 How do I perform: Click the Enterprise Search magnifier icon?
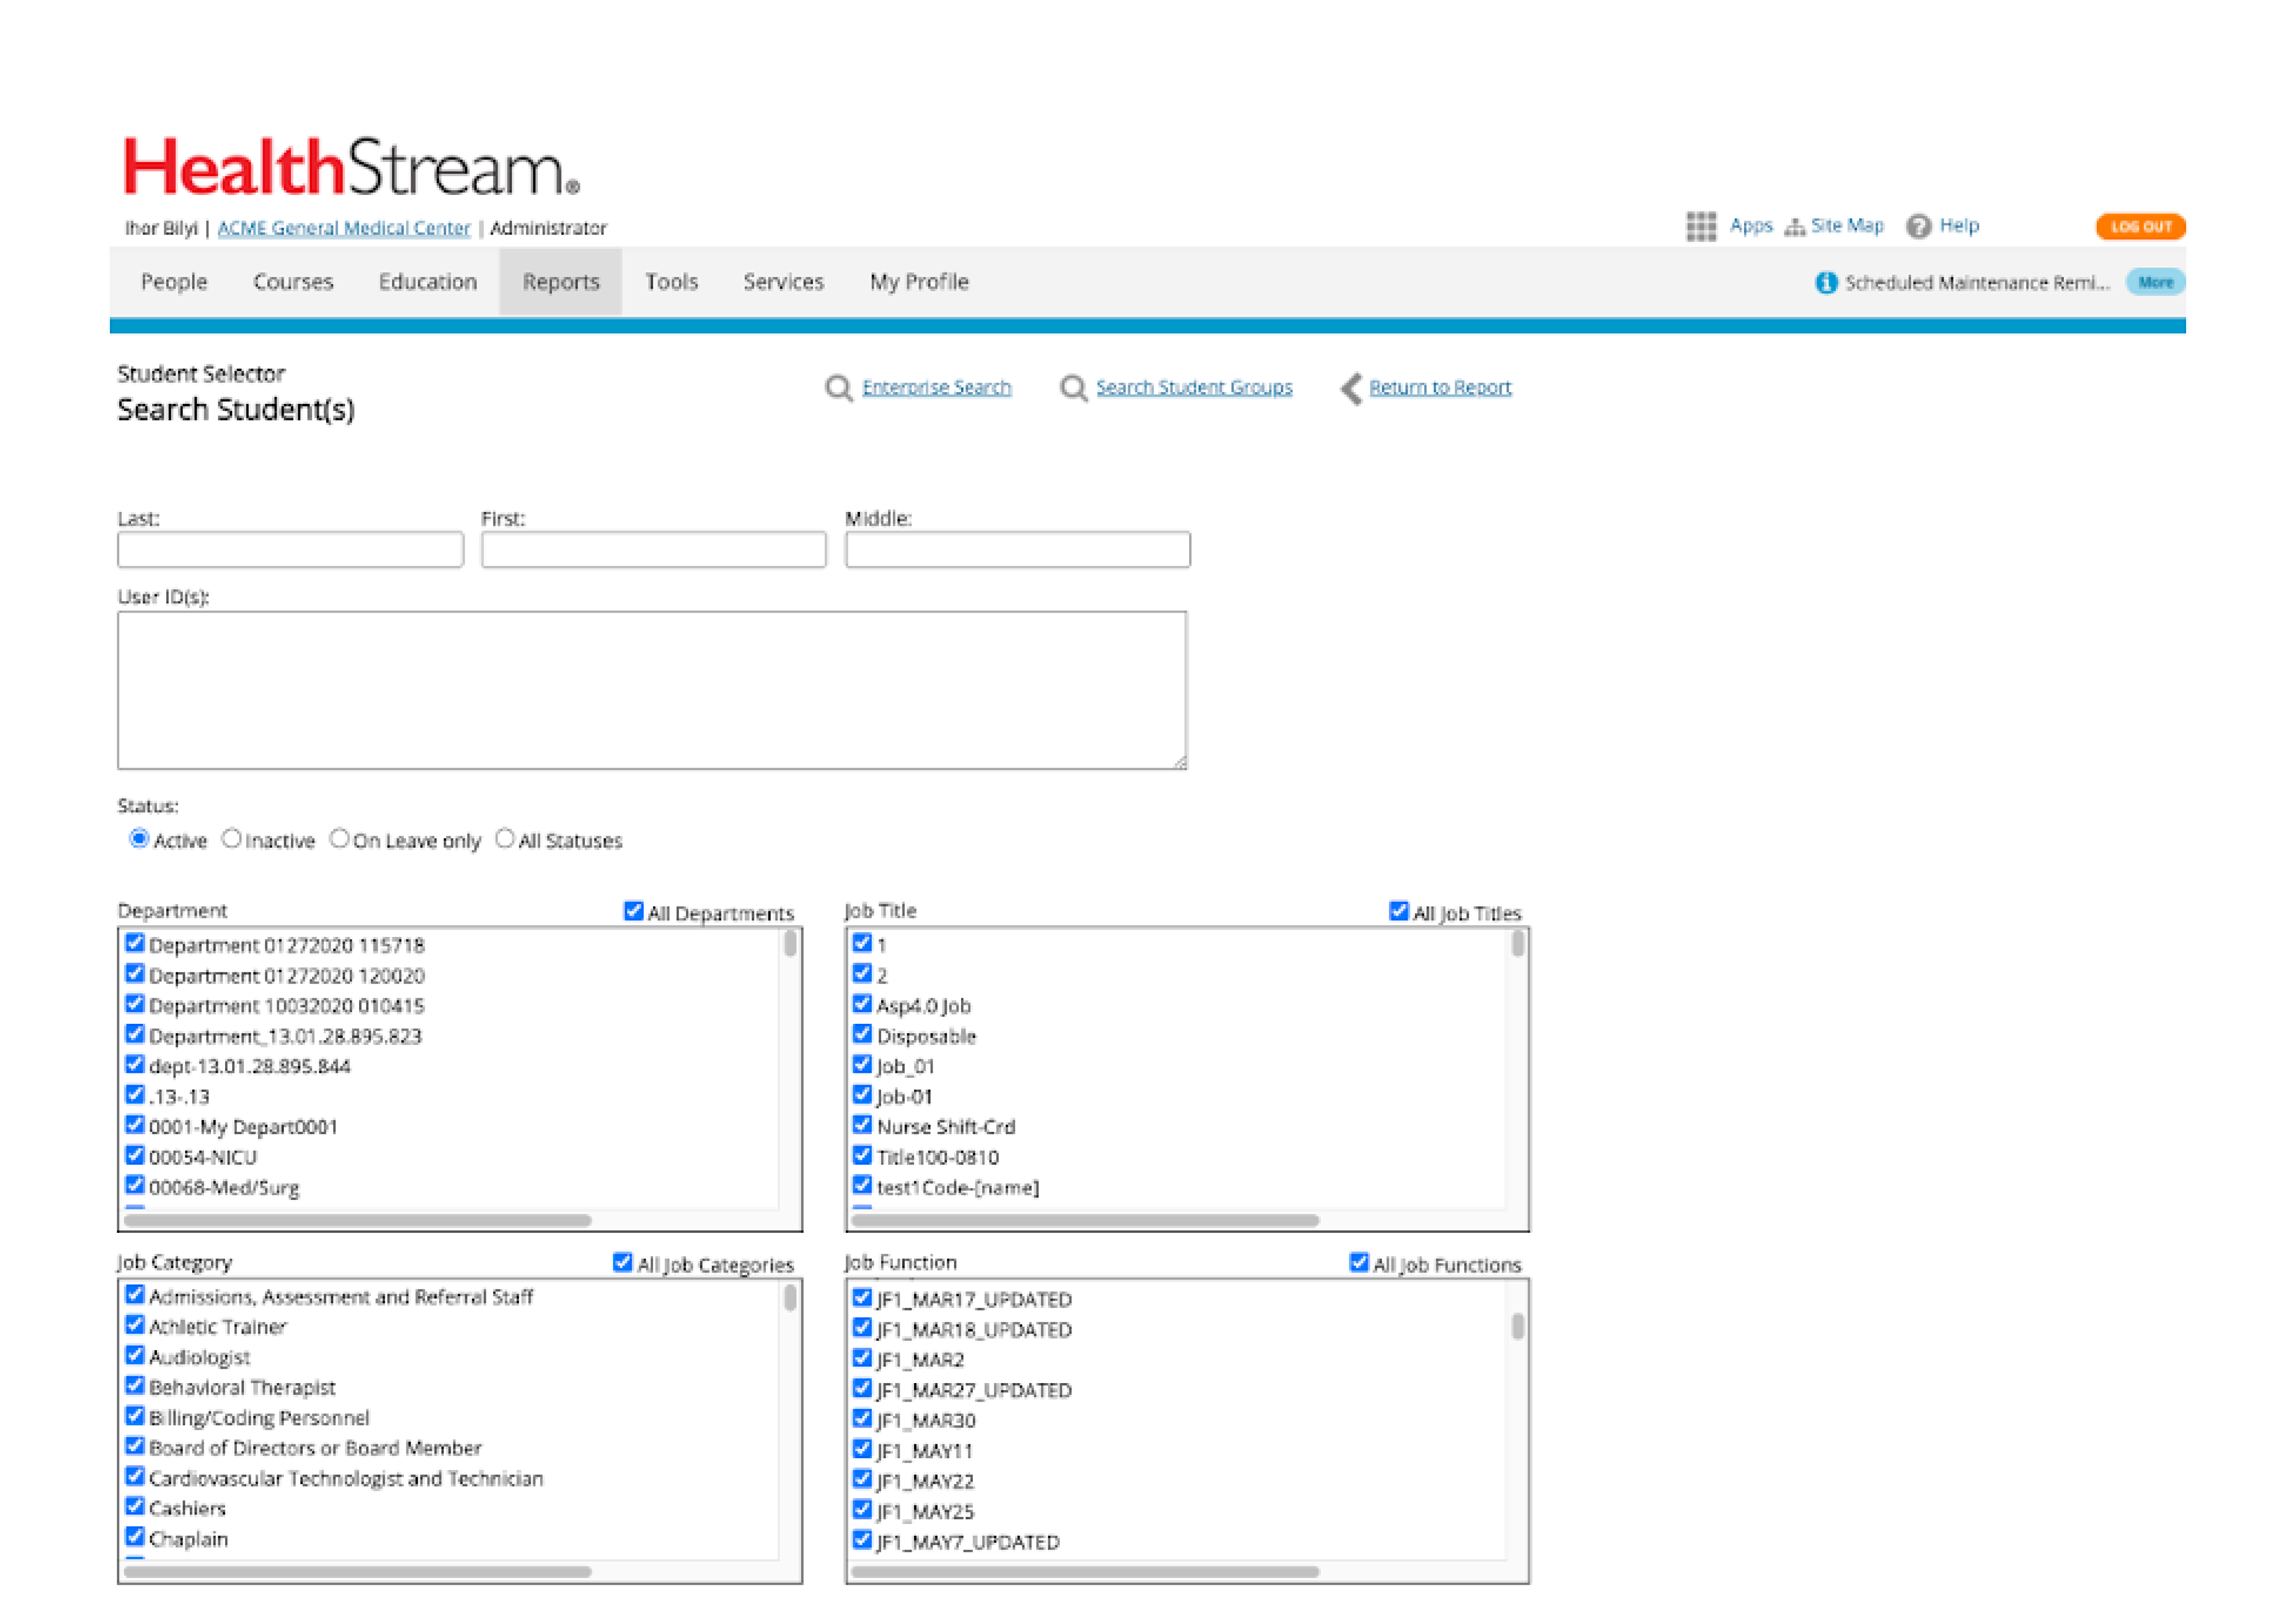(x=838, y=387)
